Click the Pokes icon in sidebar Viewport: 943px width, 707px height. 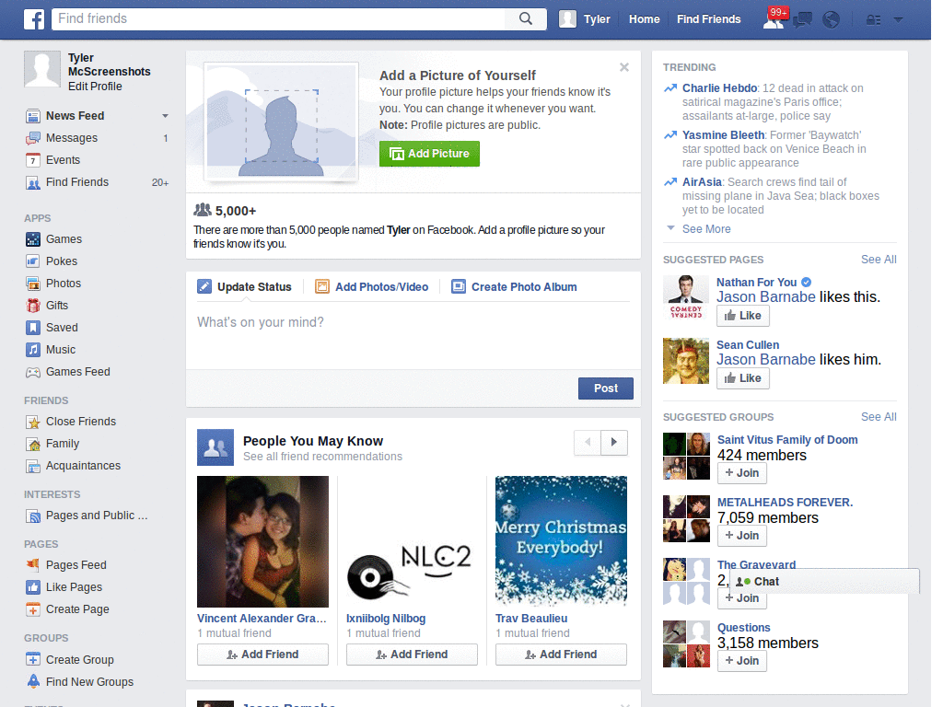[33, 261]
